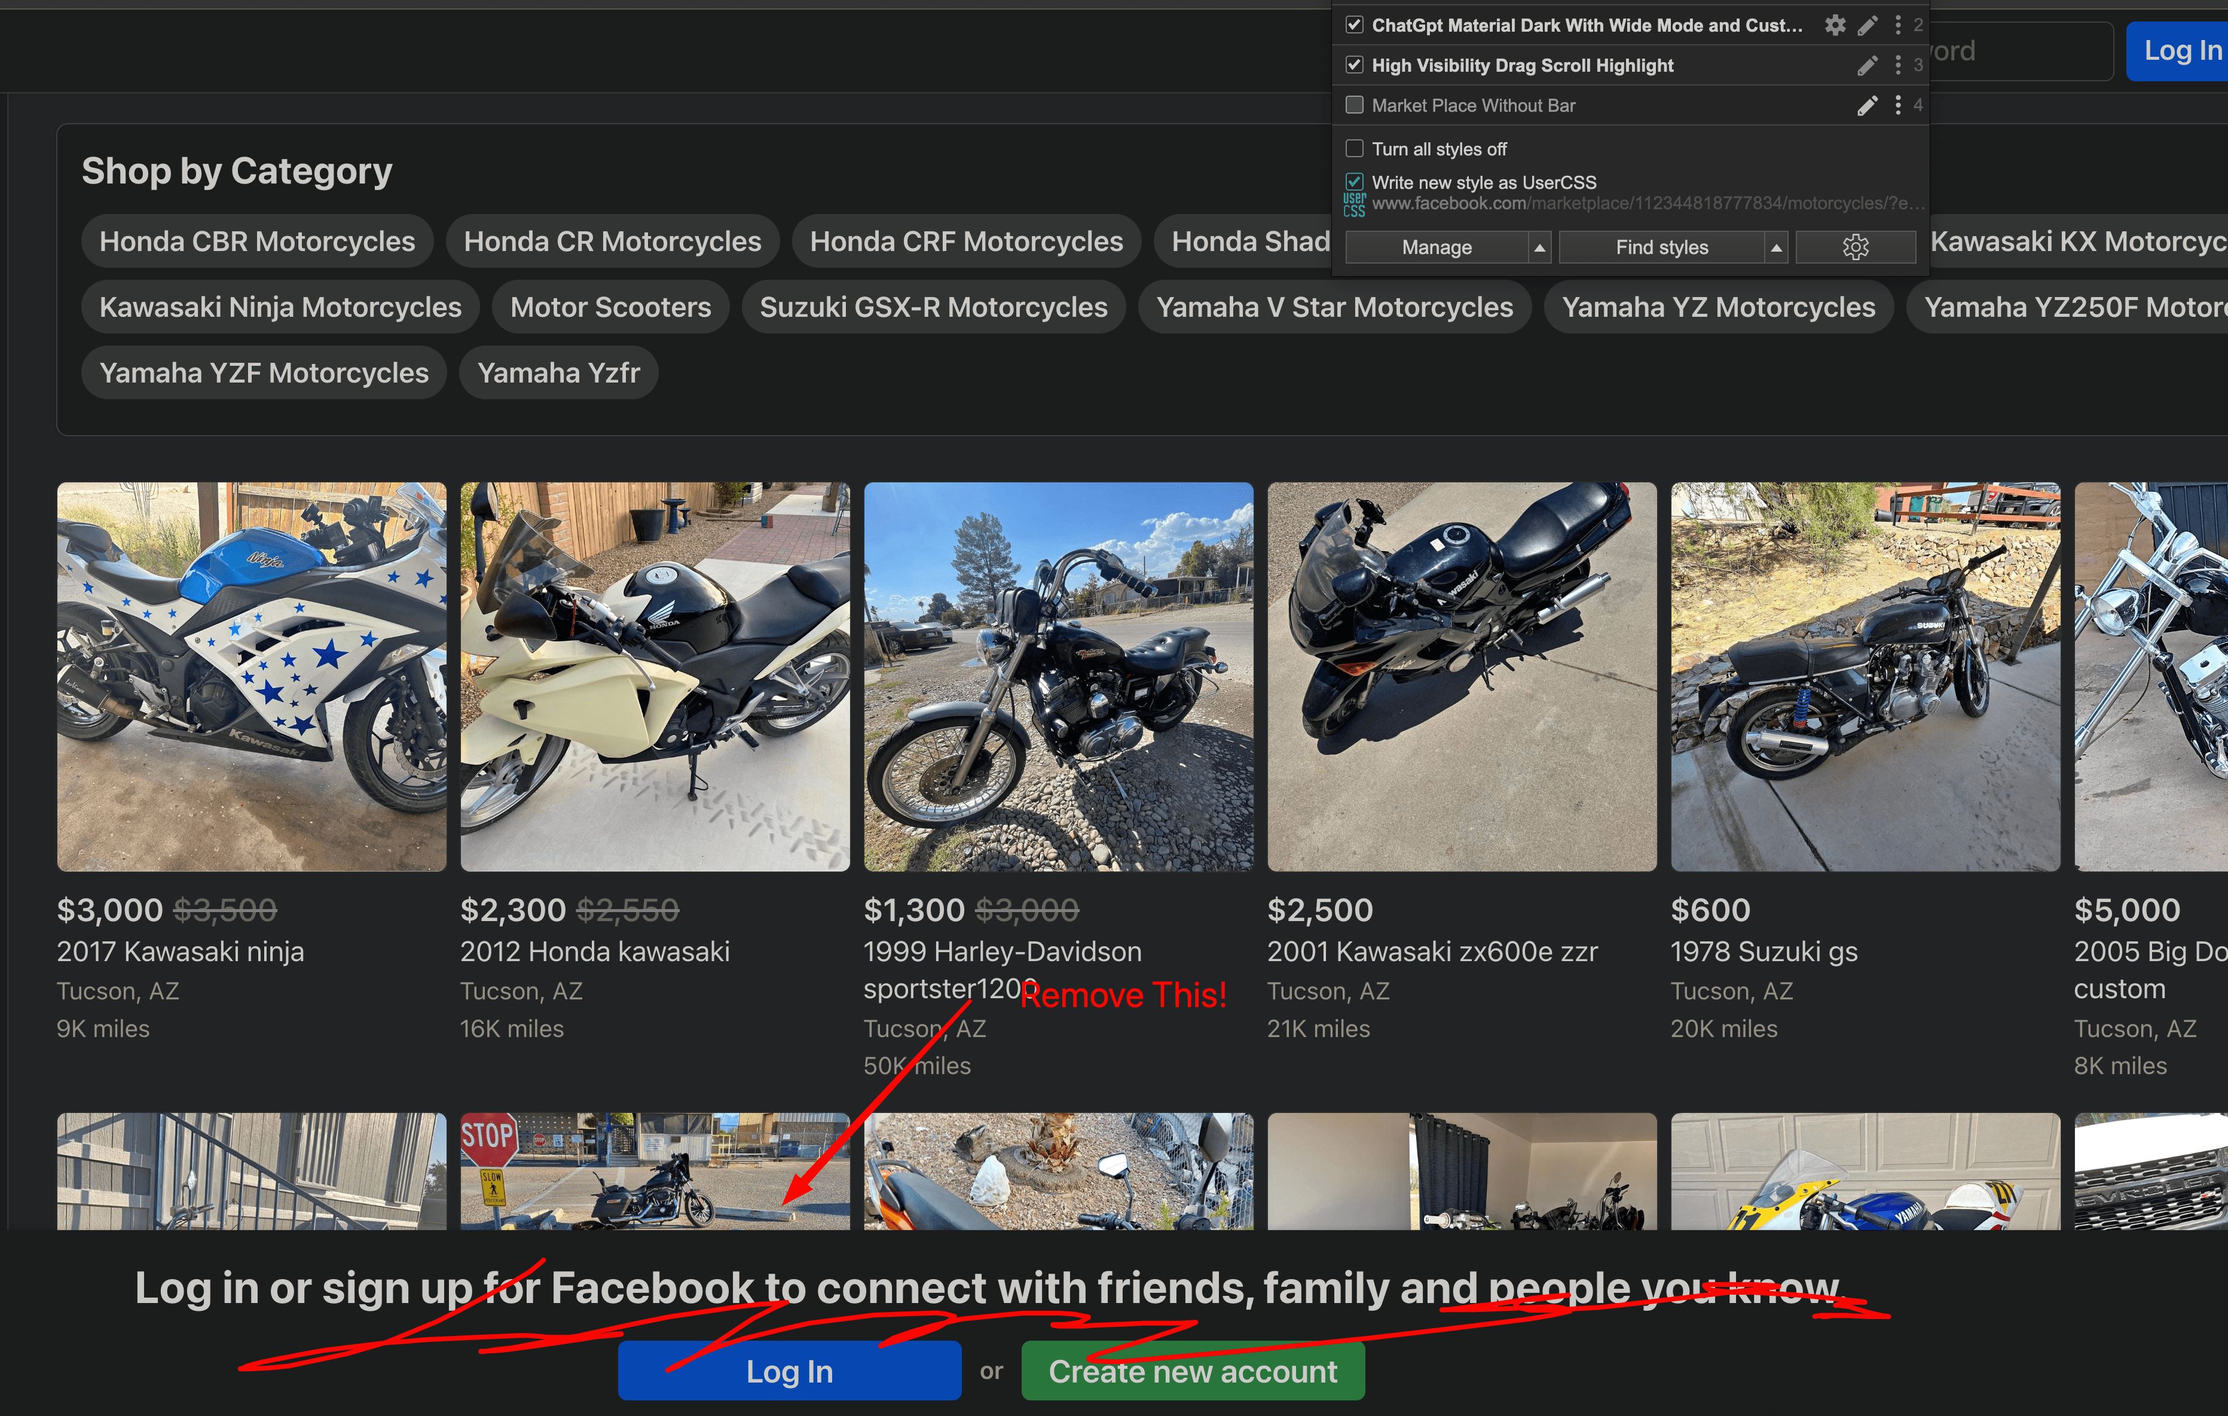Screen dimensions: 2228x1416
Task: Click the Stylus settings gear icon
Action: click(x=1851, y=247)
